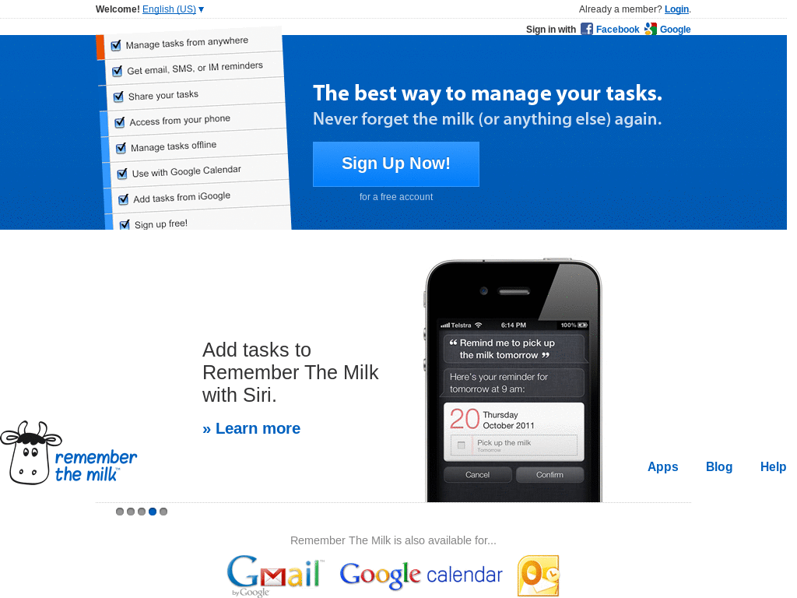Open the Google Calendar logo
The height and width of the screenshot is (598, 797).
[x=421, y=575]
